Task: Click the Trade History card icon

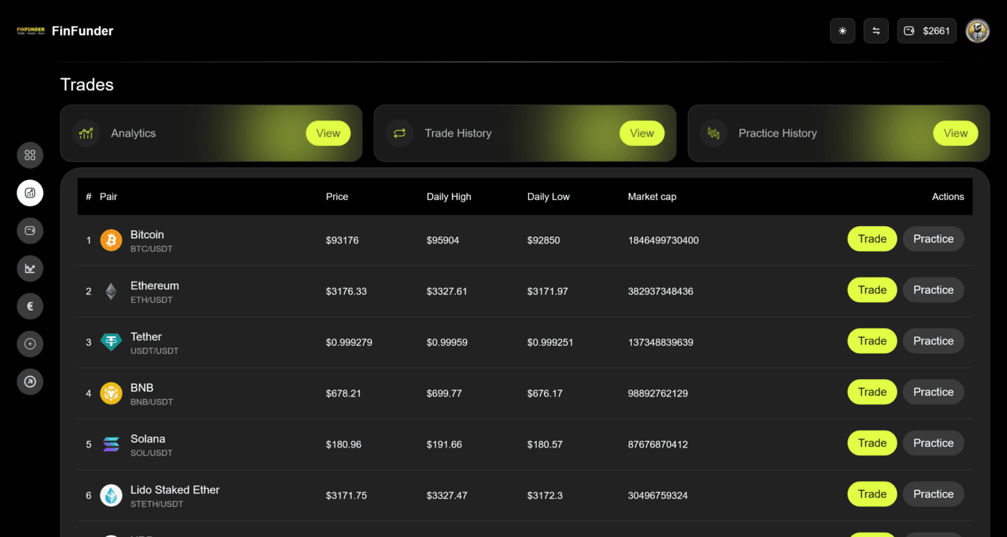Action: coord(399,133)
